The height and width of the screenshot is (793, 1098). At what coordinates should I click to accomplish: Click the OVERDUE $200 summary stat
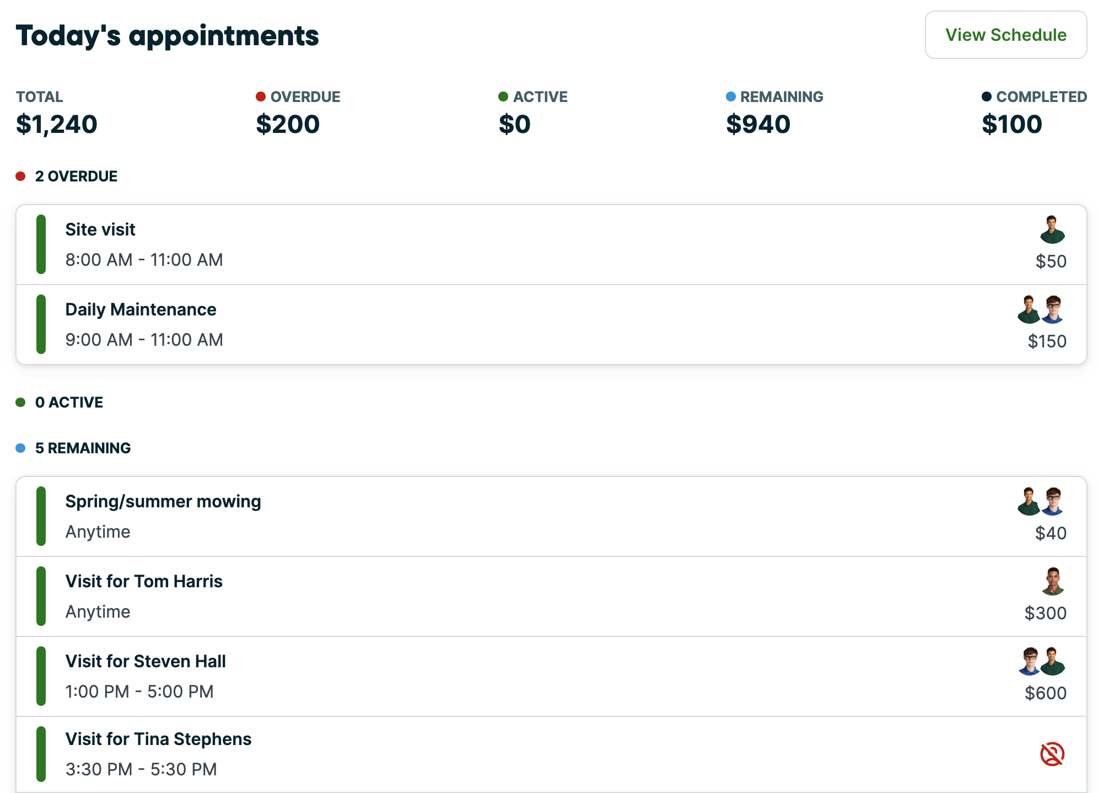298,113
